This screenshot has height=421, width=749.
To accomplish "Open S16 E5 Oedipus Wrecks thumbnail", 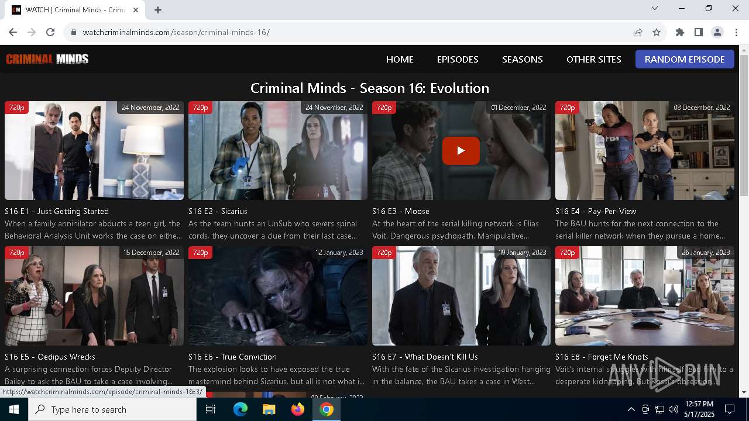I will pyautogui.click(x=94, y=296).
